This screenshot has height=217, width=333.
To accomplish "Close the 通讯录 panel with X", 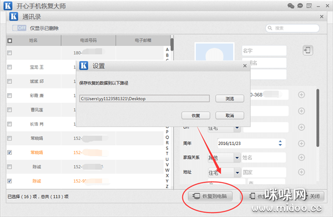I will click(322, 17).
